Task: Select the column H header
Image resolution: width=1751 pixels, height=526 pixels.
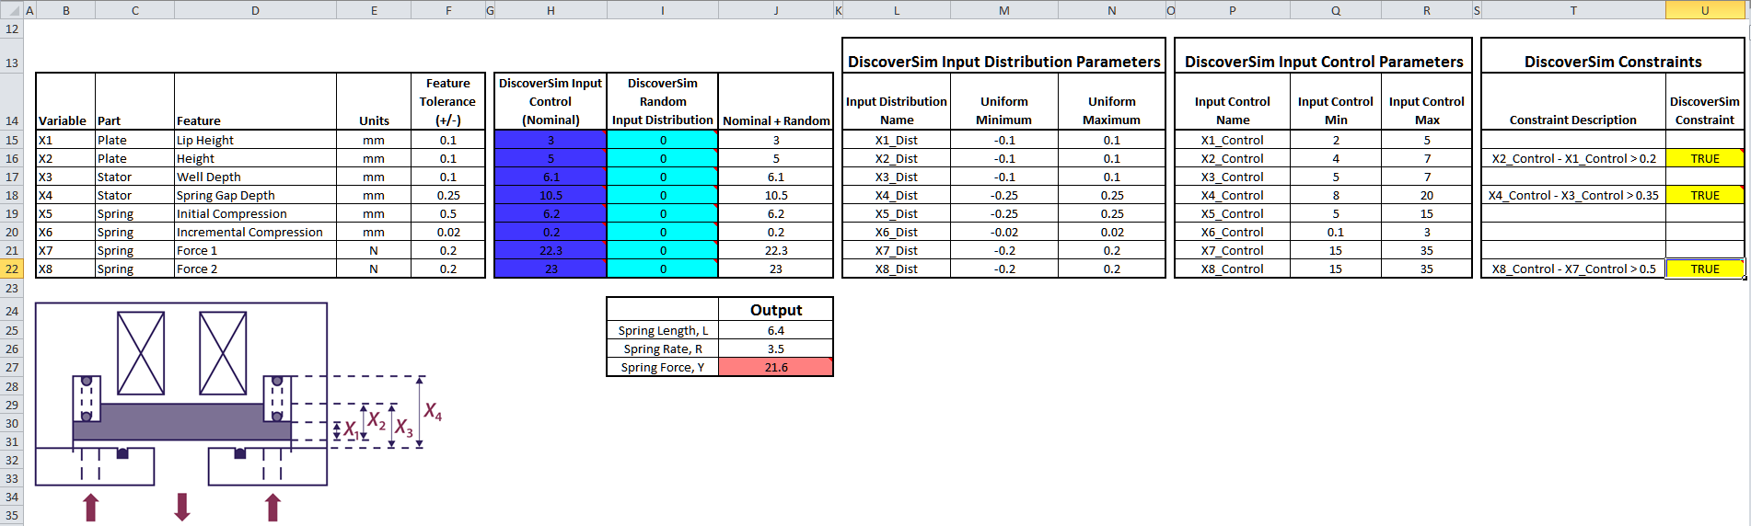Action: [x=550, y=10]
